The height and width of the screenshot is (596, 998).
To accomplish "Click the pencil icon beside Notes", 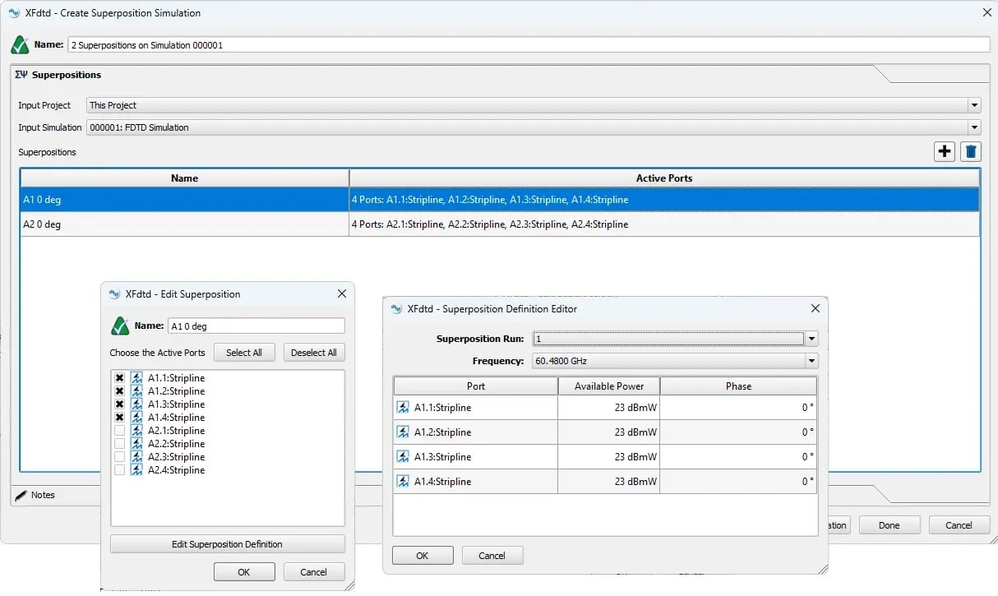I will point(21,495).
